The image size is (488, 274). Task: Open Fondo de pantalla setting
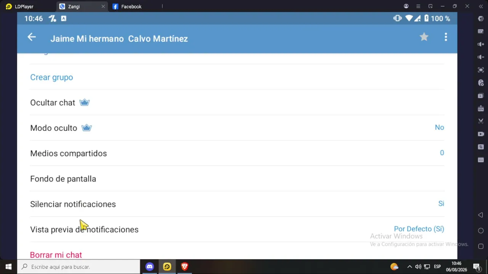[237, 178]
